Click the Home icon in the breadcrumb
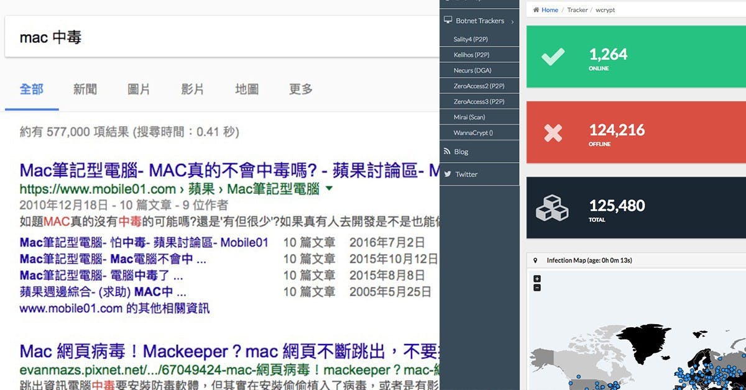 click(x=536, y=9)
